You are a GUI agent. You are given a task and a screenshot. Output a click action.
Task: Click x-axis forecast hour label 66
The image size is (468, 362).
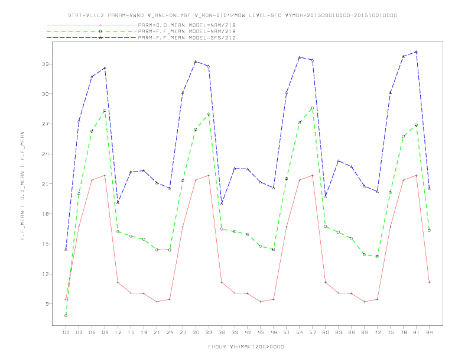pos(352,332)
